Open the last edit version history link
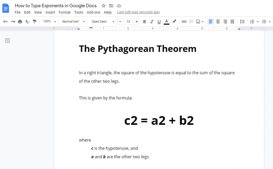Screen dimensions: 273x169 coord(138,12)
